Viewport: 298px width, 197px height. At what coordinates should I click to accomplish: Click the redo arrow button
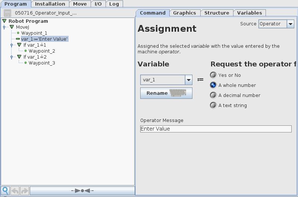[x=25, y=191]
